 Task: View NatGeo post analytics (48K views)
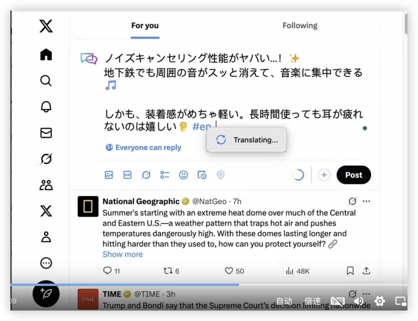point(297,271)
